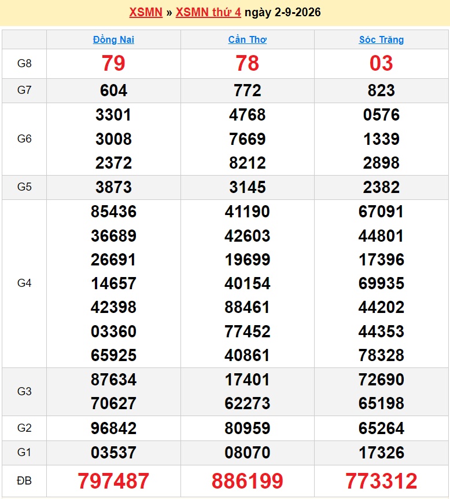Click G4 number 41190
Viewport: 450px width, 499px height.
[x=248, y=212]
